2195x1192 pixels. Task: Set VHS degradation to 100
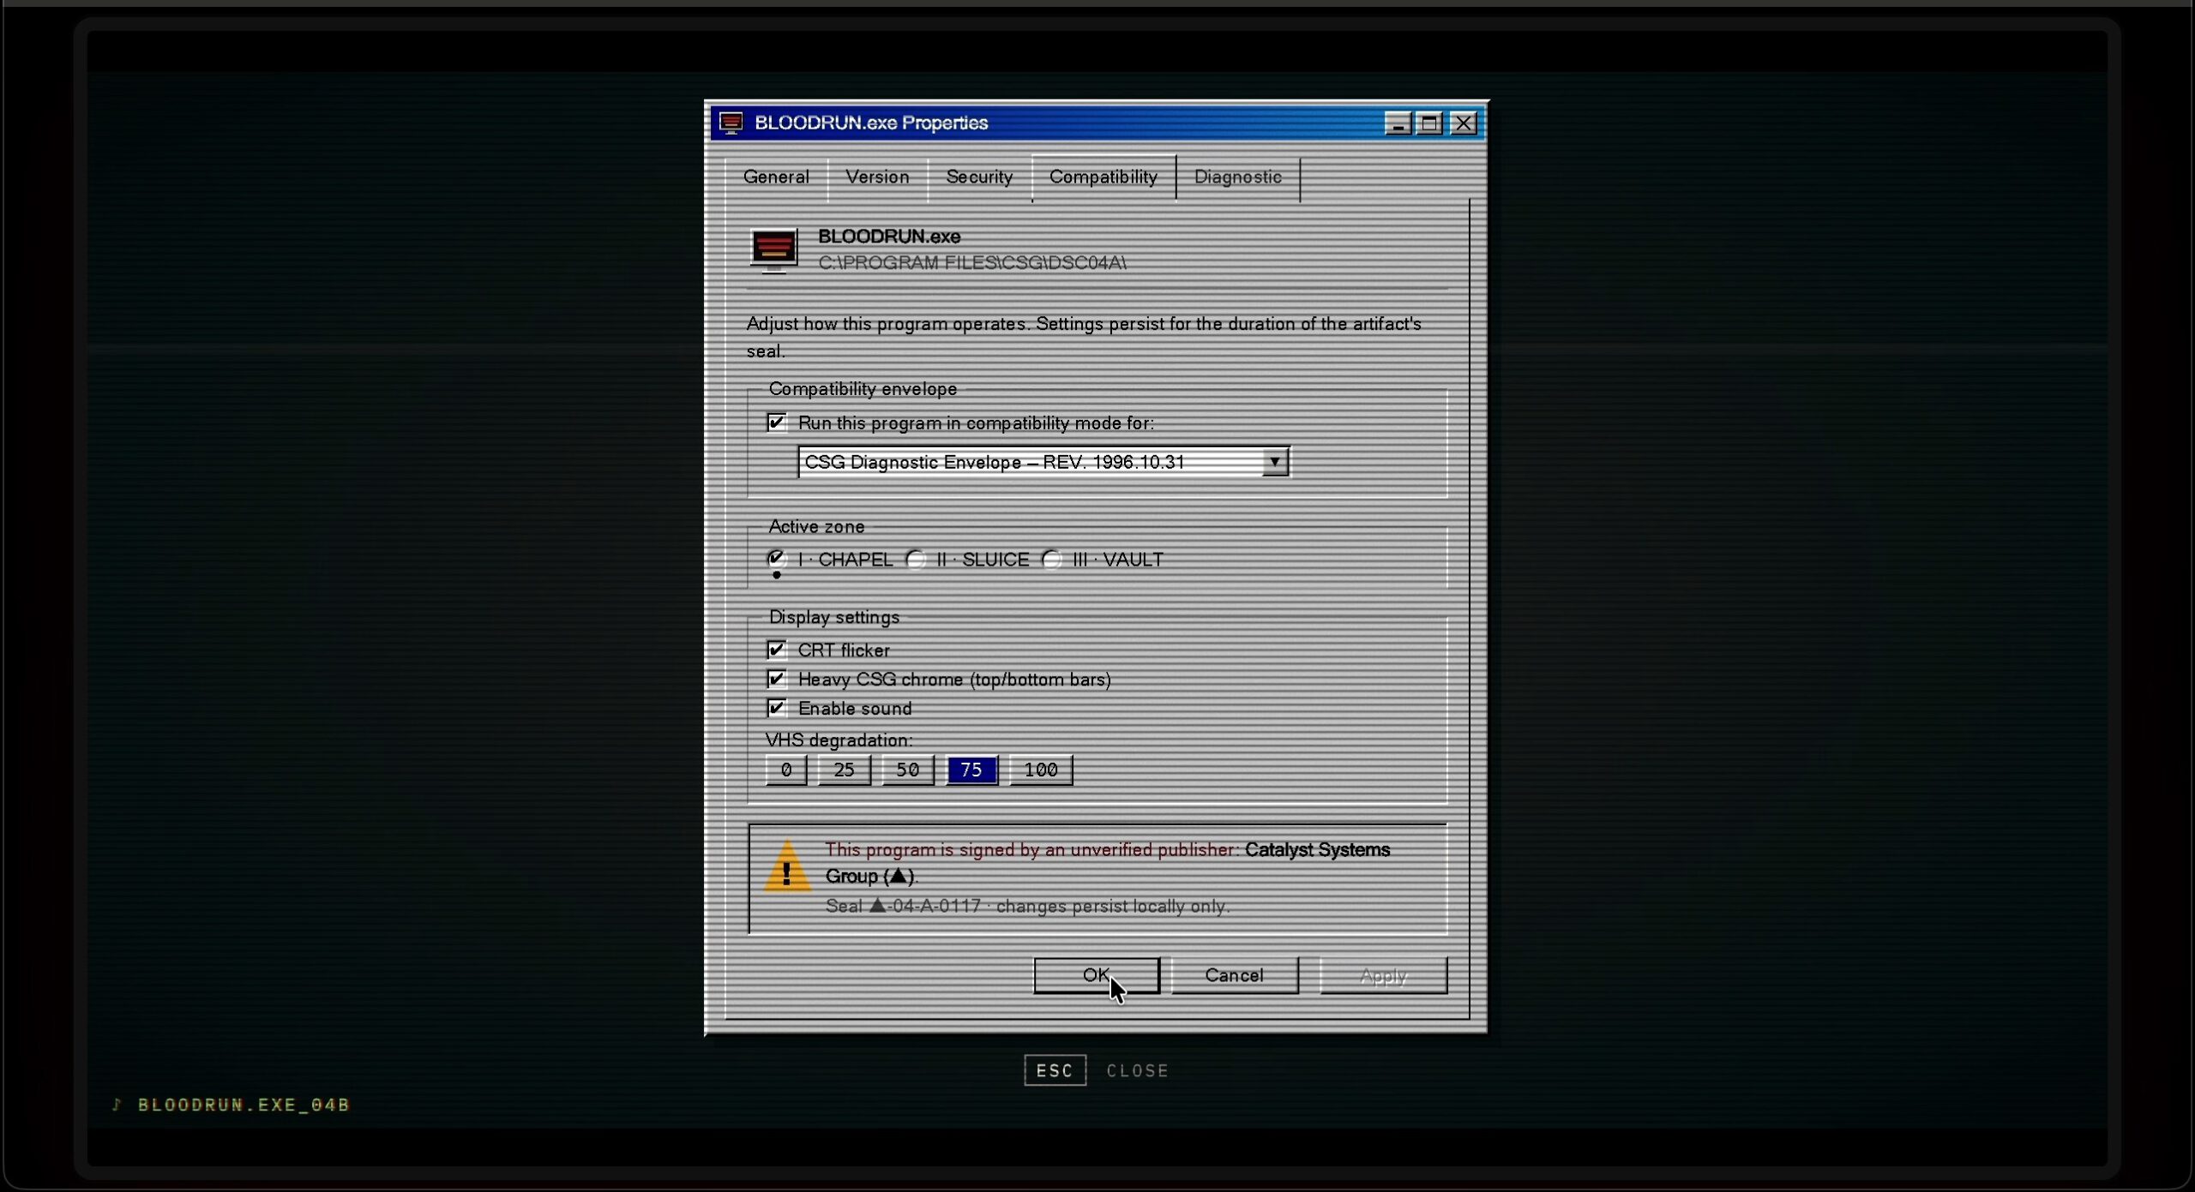point(1041,770)
